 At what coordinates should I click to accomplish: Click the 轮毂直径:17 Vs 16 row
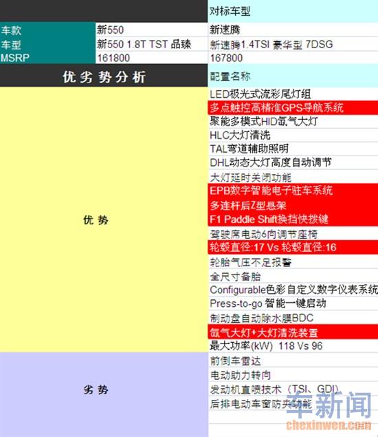click(293, 247)
